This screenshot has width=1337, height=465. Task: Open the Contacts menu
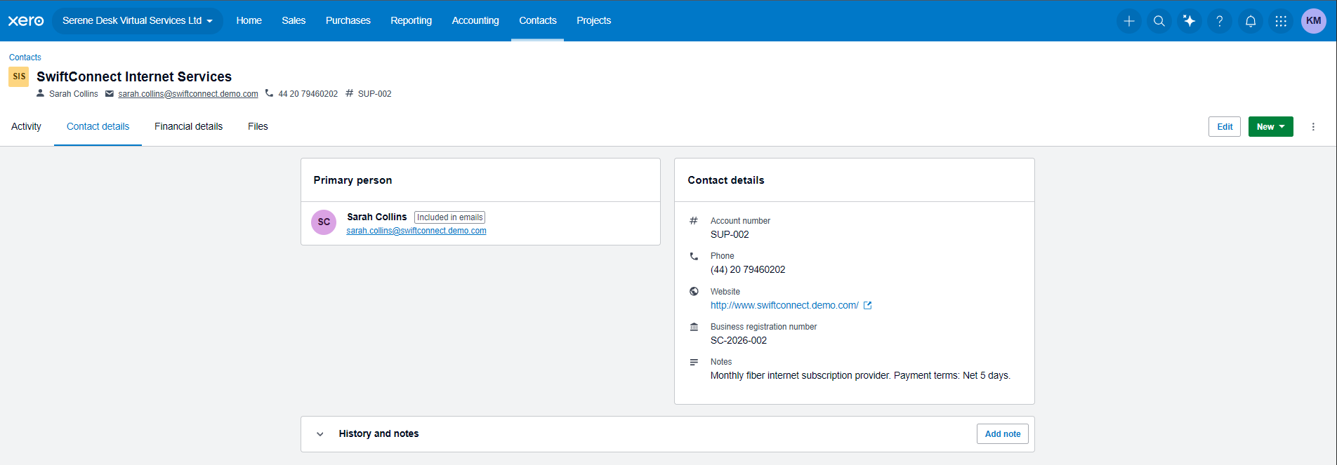coord(538,21)
